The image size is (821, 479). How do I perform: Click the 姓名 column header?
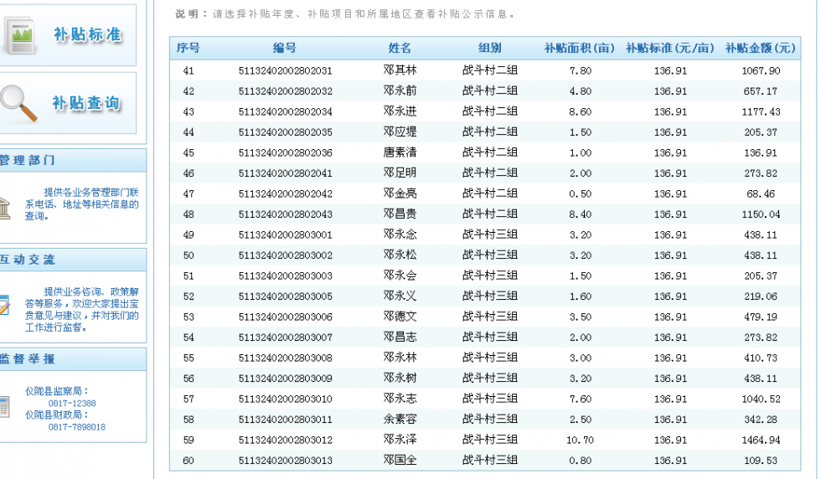(400, 49)
